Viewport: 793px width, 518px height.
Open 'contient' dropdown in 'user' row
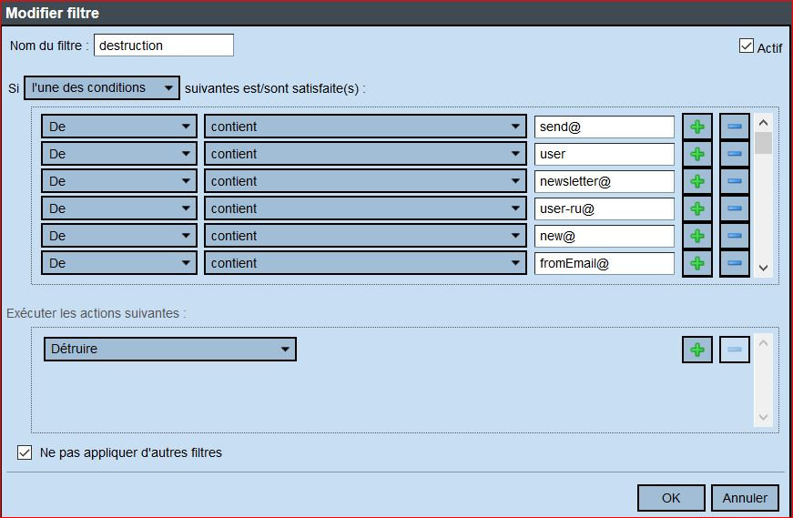pyautogui.click(x=365, y=154)
